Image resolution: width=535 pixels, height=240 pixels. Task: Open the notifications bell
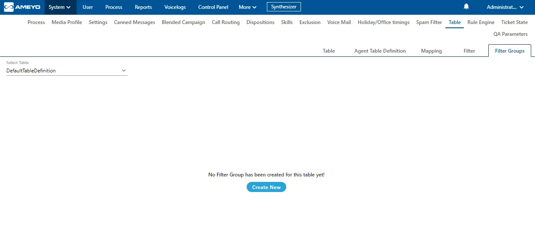[x=466, y=7]
